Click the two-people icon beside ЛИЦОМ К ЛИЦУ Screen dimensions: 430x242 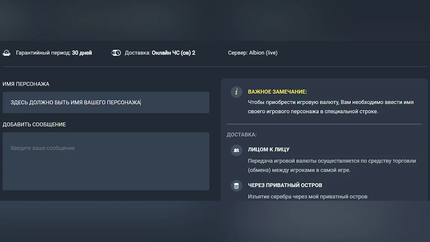coord(236,150)
